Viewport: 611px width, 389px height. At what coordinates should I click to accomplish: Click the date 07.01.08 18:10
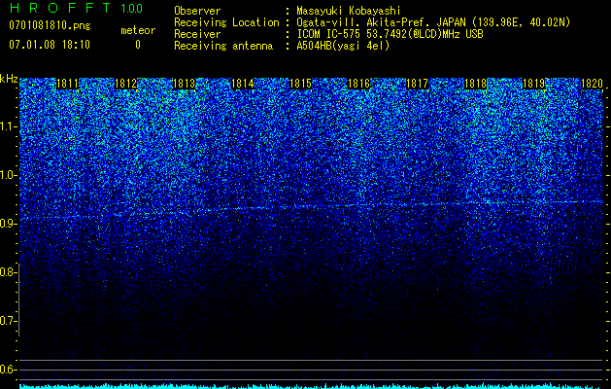(x=50, y=45)
